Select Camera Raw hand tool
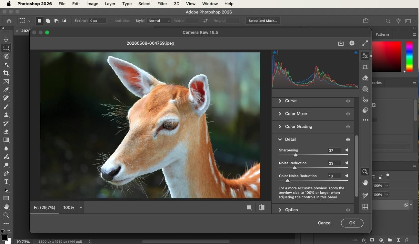This screenshot has width=419, height=244. [365, 183]
